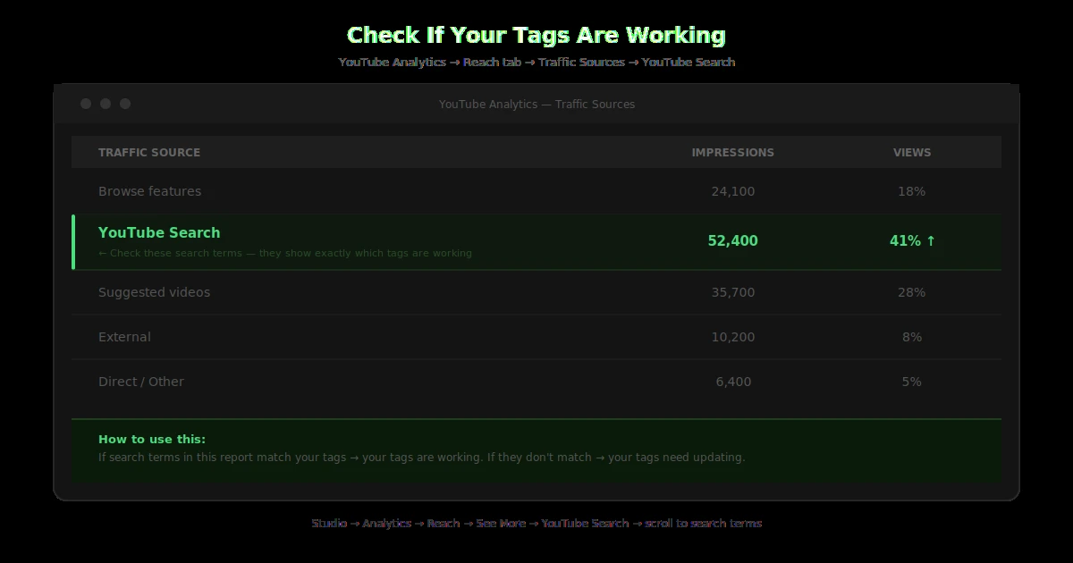Screen dimensions: 1073x563
Task: Click the red traffic-light dot in the titlebar
Action: (x=85, y=103)
